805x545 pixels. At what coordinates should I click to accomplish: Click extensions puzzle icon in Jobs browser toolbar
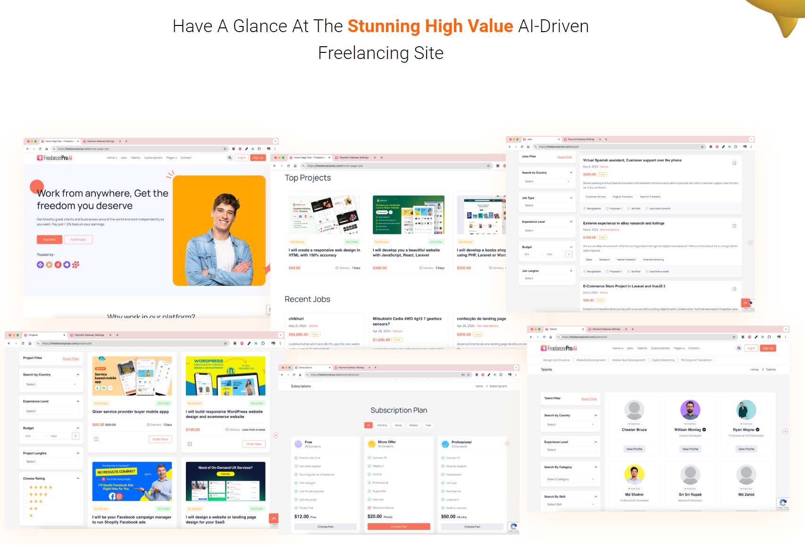tap(736, 147)
